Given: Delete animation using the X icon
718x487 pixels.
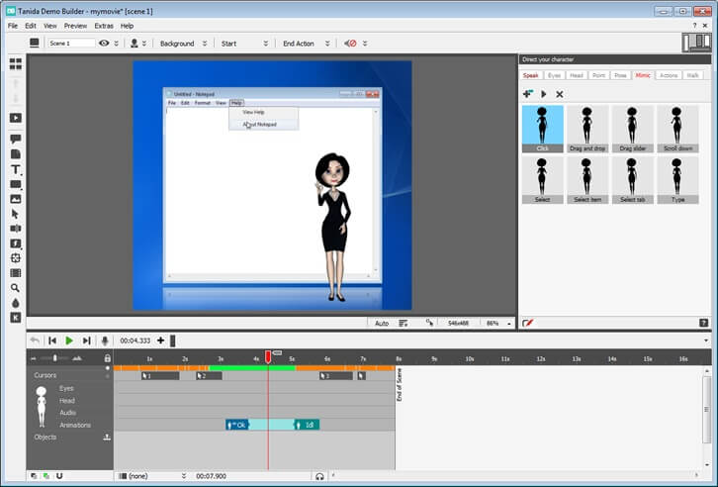Looking at the screenshot, I should [x=559, y=94].
